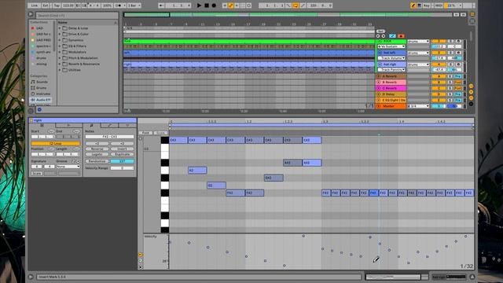Image resolution: width=503 pixels, height=283 pixels.
Task: Click the Legato button
Action: pos(97,154)
